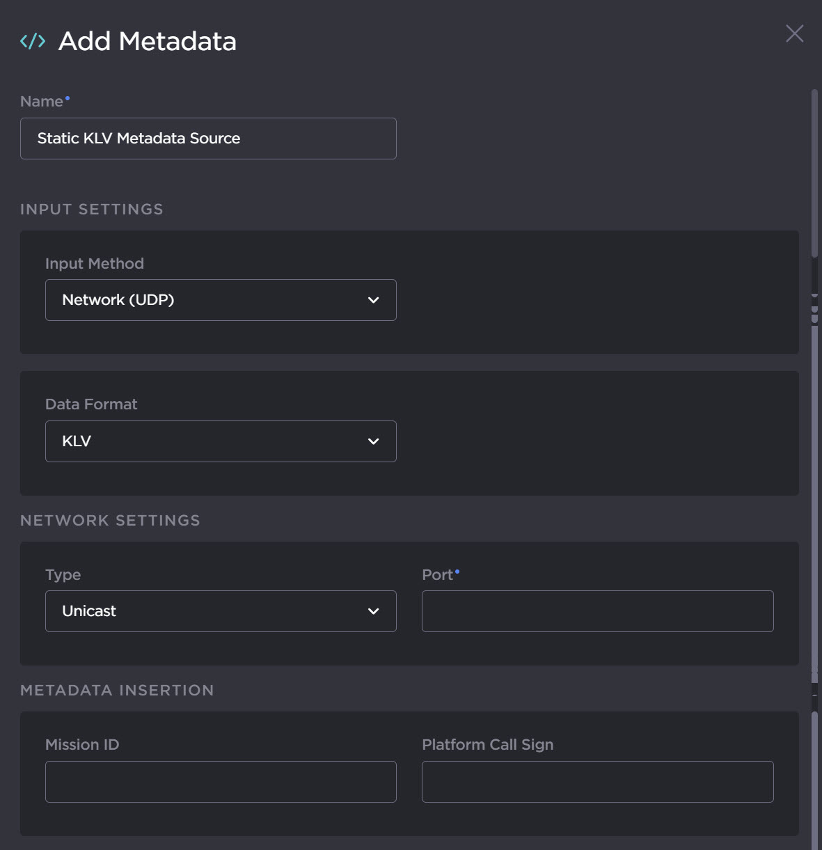Click inside the Mission ID field
822x850 pixels.
[221, 781]
